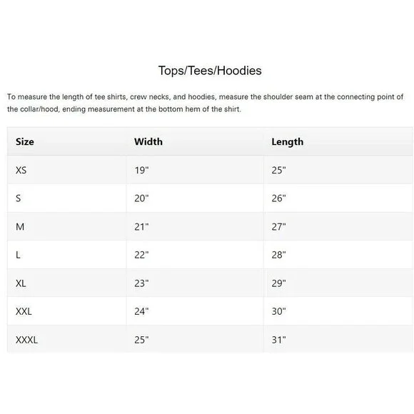
Task: Click the 19" width cell
Action: tap(141, 171)
